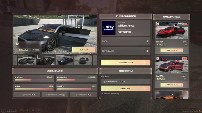Buy the 10F car with BUY NOW

pyautogui.click(x=84, y=50)
